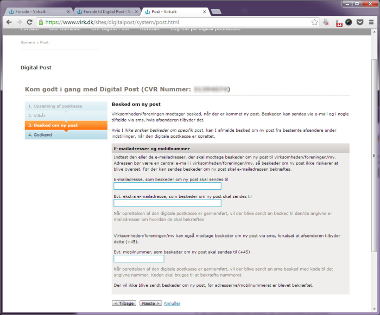This screenshot has height=315, width=380.
Task: Select step 2 Vilkår
Action: 66,115
